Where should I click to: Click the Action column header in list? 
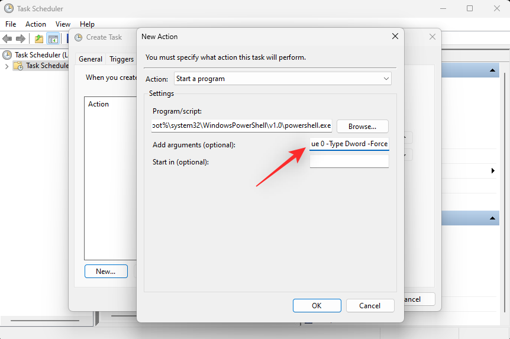[x=99, y=104]
